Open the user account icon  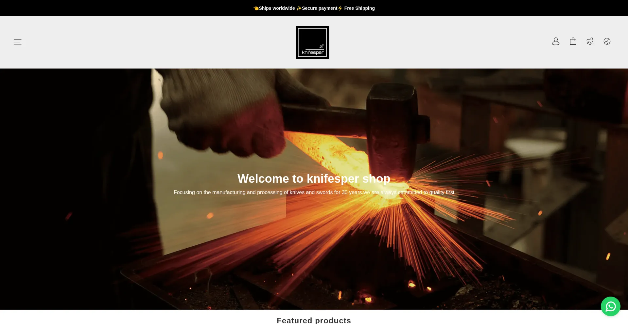[556, 41]
